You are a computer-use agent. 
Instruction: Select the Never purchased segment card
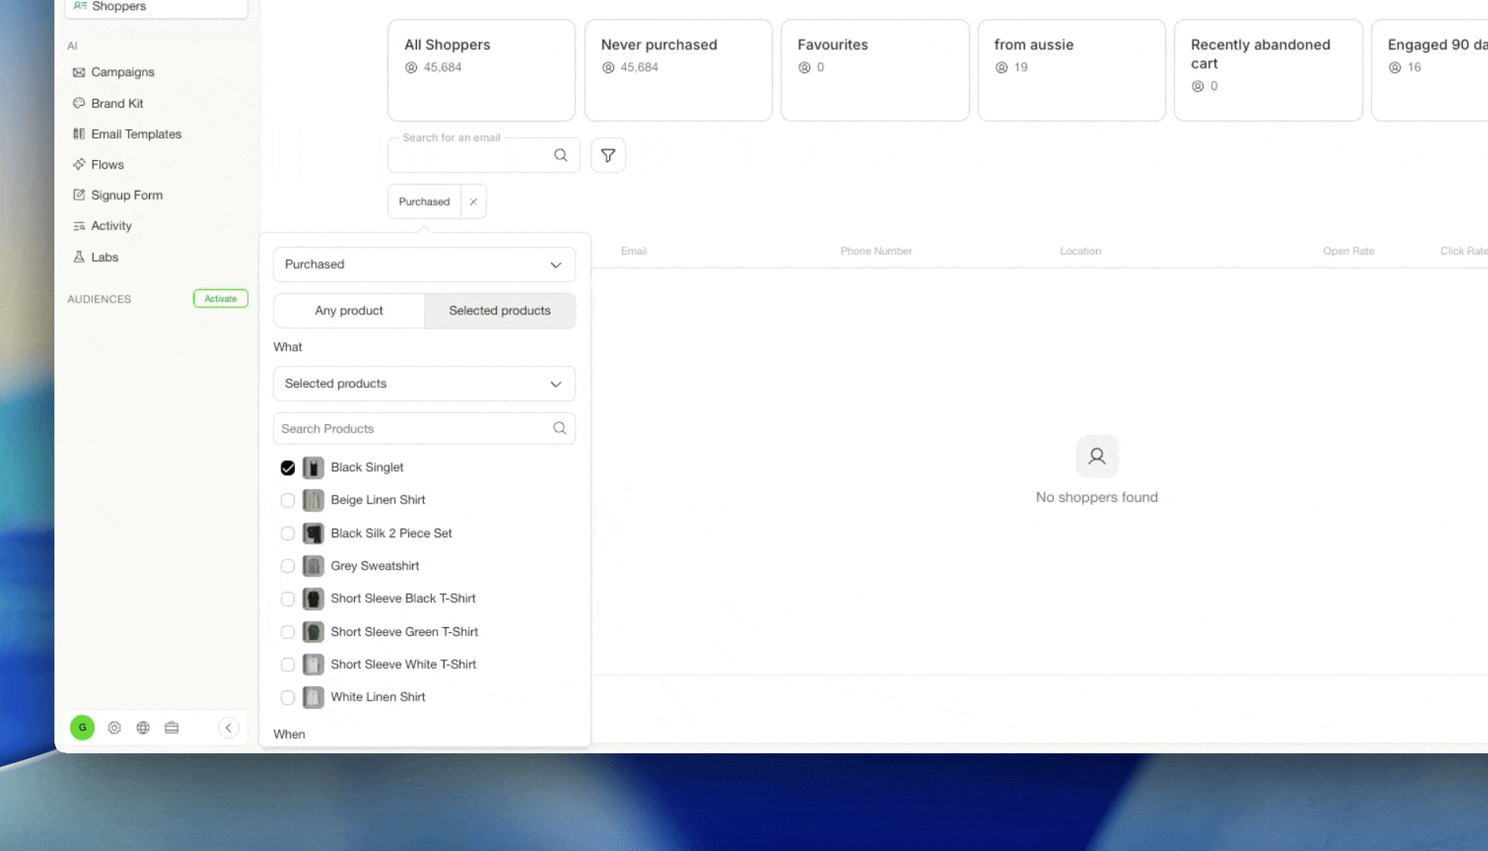(678, 70)
